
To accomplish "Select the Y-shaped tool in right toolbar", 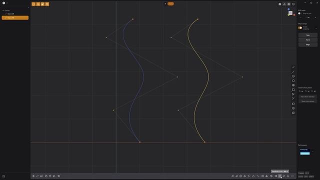I will coord(293,98).
